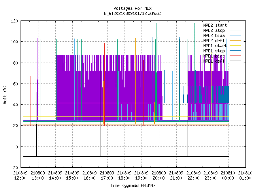253x189 pixels.
Task: Click the 'NPD2 bias' legend label
Action: click(x=214, y=35)
